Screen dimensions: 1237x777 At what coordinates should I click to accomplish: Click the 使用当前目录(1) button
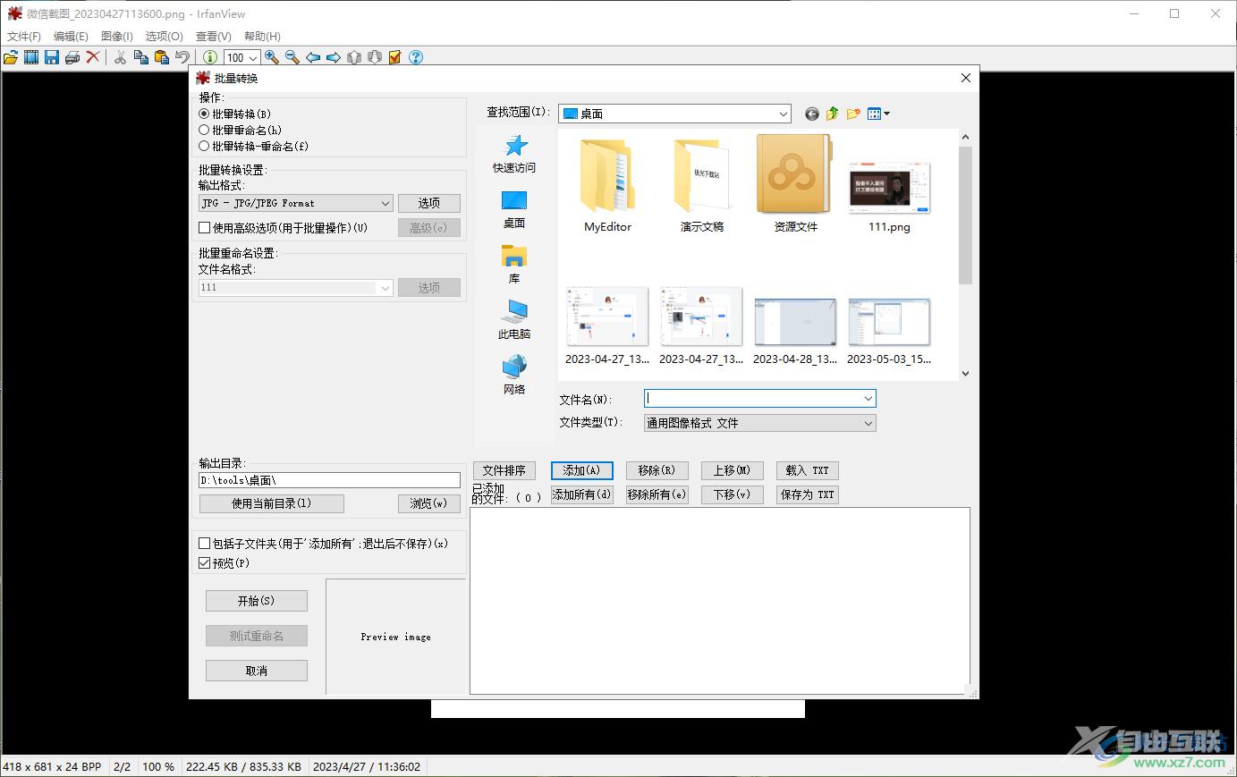pos(272,503)
